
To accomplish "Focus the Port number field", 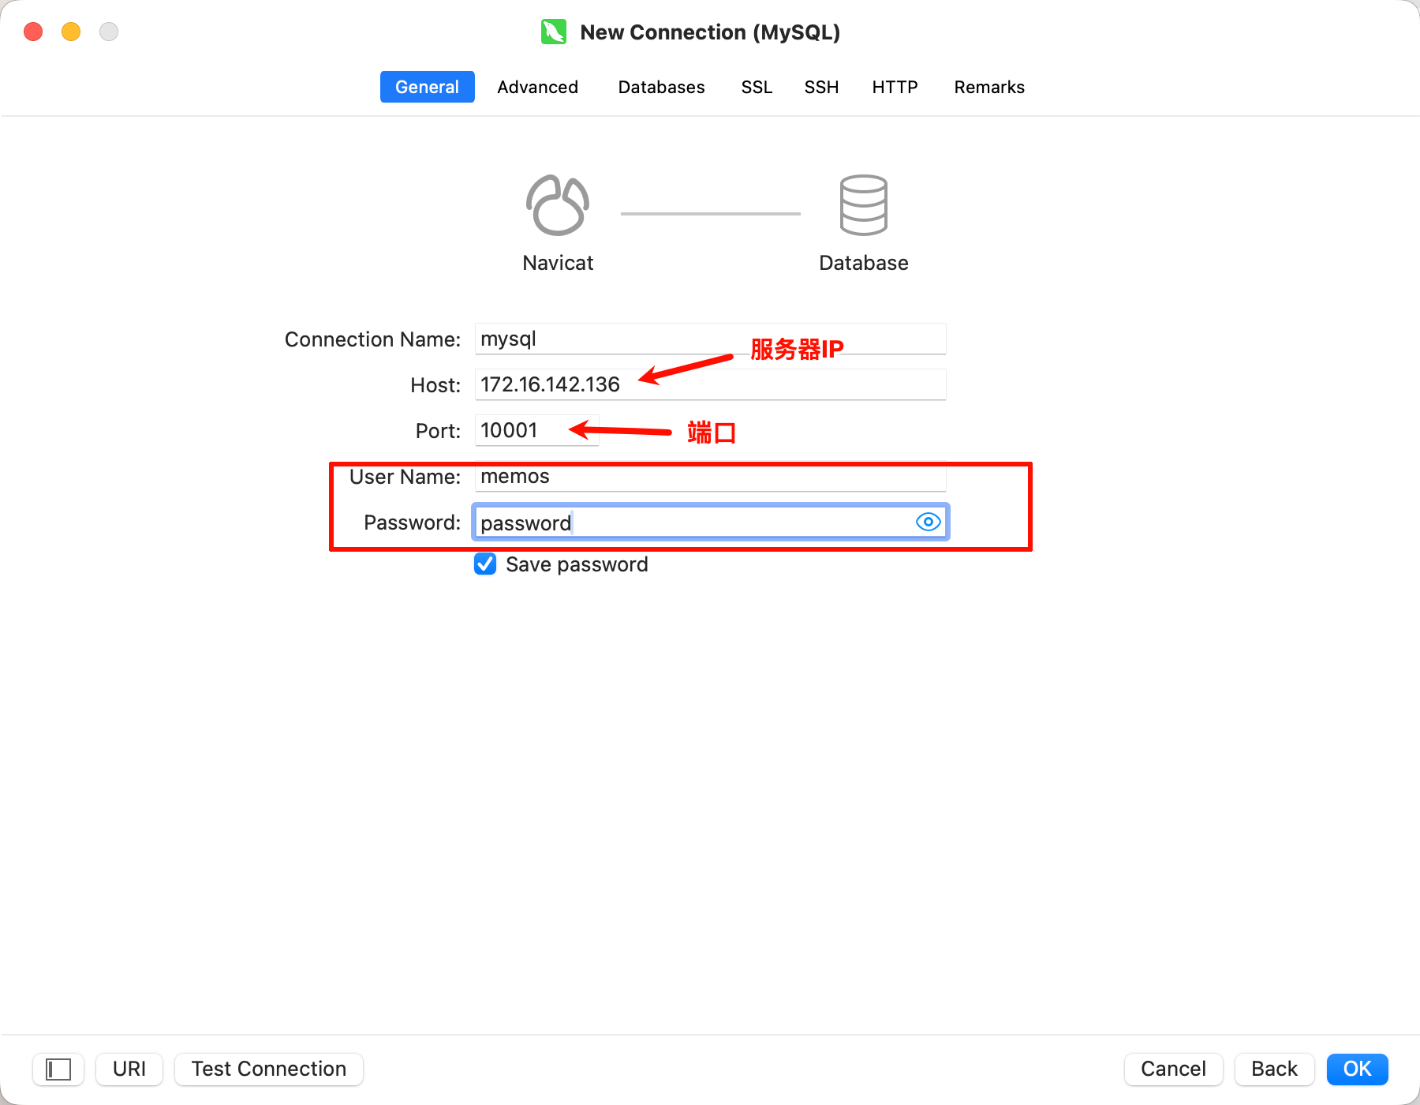I will click(x=536, y=431).
